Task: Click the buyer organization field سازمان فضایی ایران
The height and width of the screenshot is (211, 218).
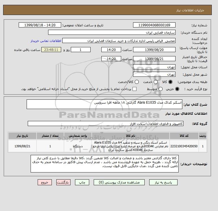Action: 112,32
